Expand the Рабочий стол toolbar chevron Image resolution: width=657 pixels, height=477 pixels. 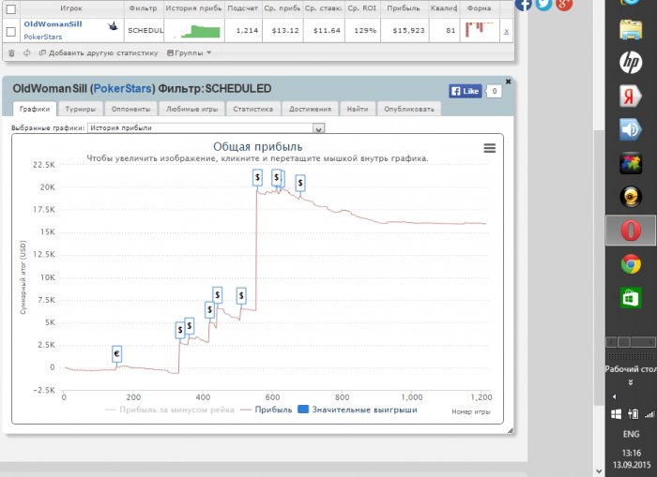[x=630, y=382]
